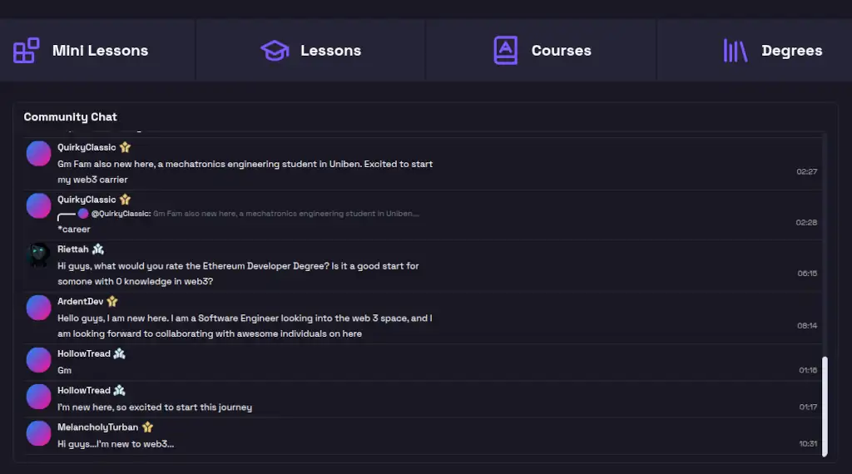
Task: Click mechatronics engineering student message
Action: (245, 171)
